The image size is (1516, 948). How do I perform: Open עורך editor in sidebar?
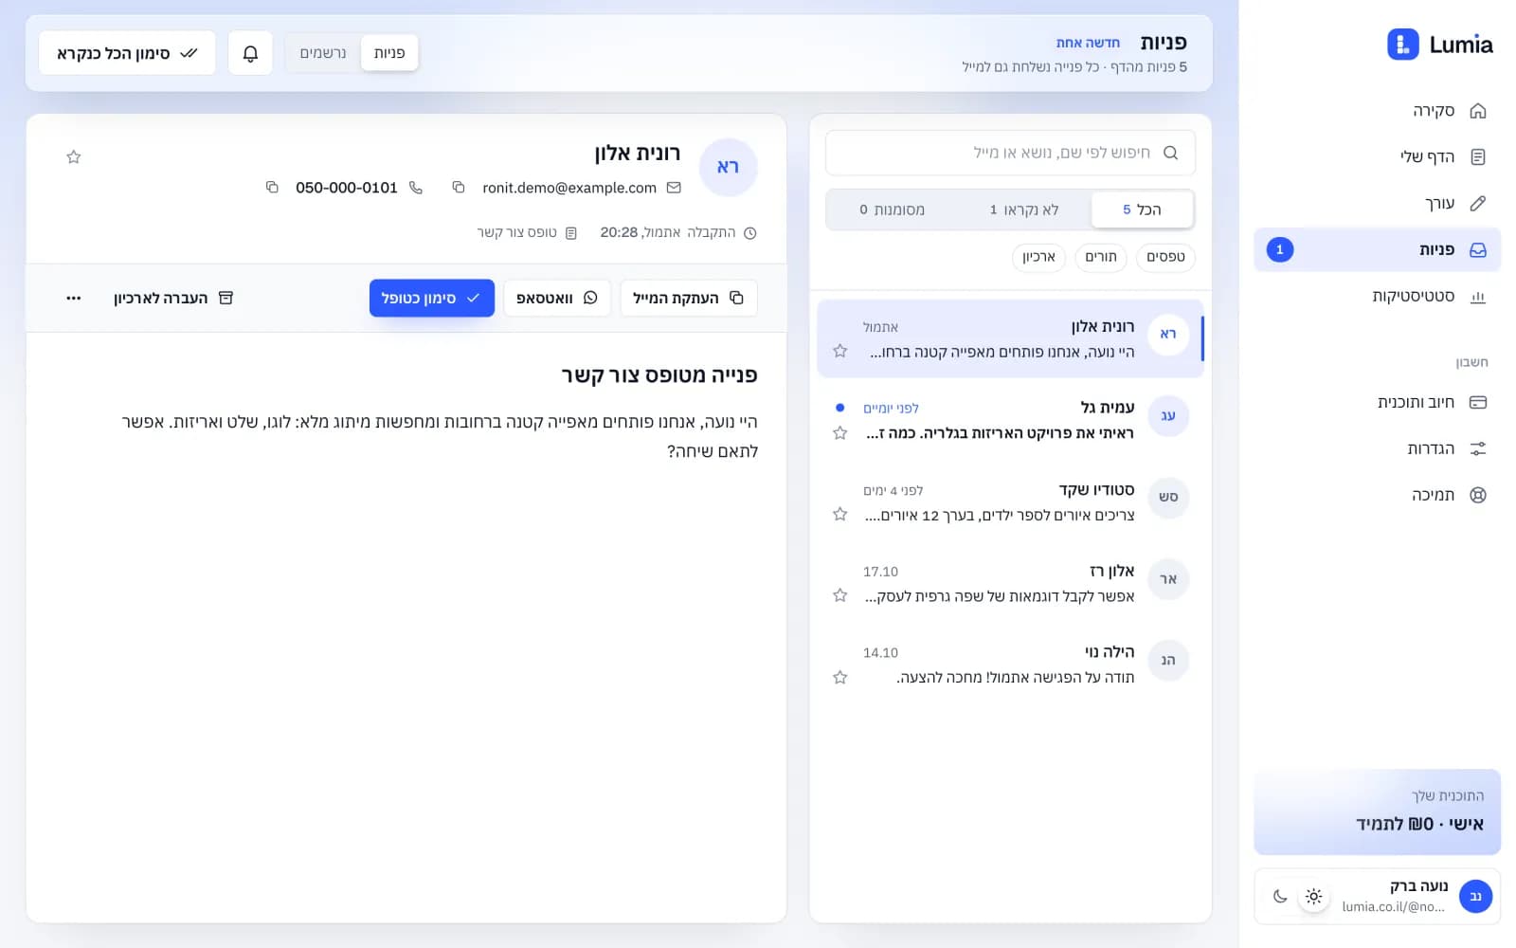[x=1377, y=204]
